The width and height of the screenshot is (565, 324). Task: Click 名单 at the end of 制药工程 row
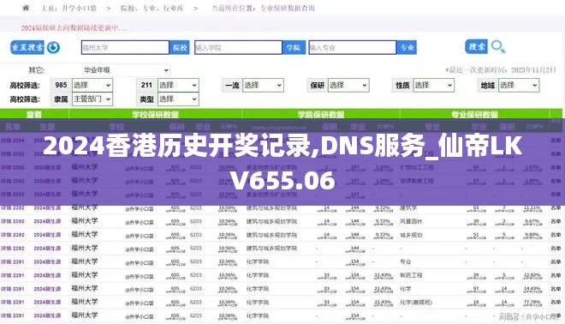coord(556,275)
